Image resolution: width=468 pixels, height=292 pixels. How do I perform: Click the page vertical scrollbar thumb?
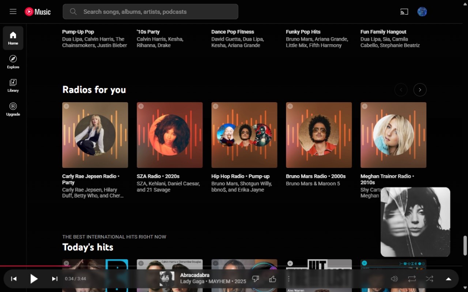pyautogui.click(x=465, y=245)
